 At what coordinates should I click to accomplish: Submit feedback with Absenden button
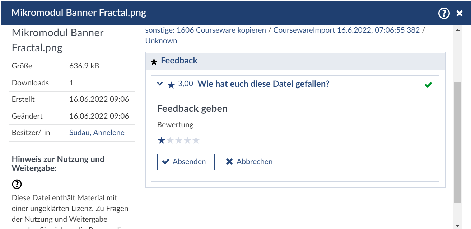tap(186, 162)
